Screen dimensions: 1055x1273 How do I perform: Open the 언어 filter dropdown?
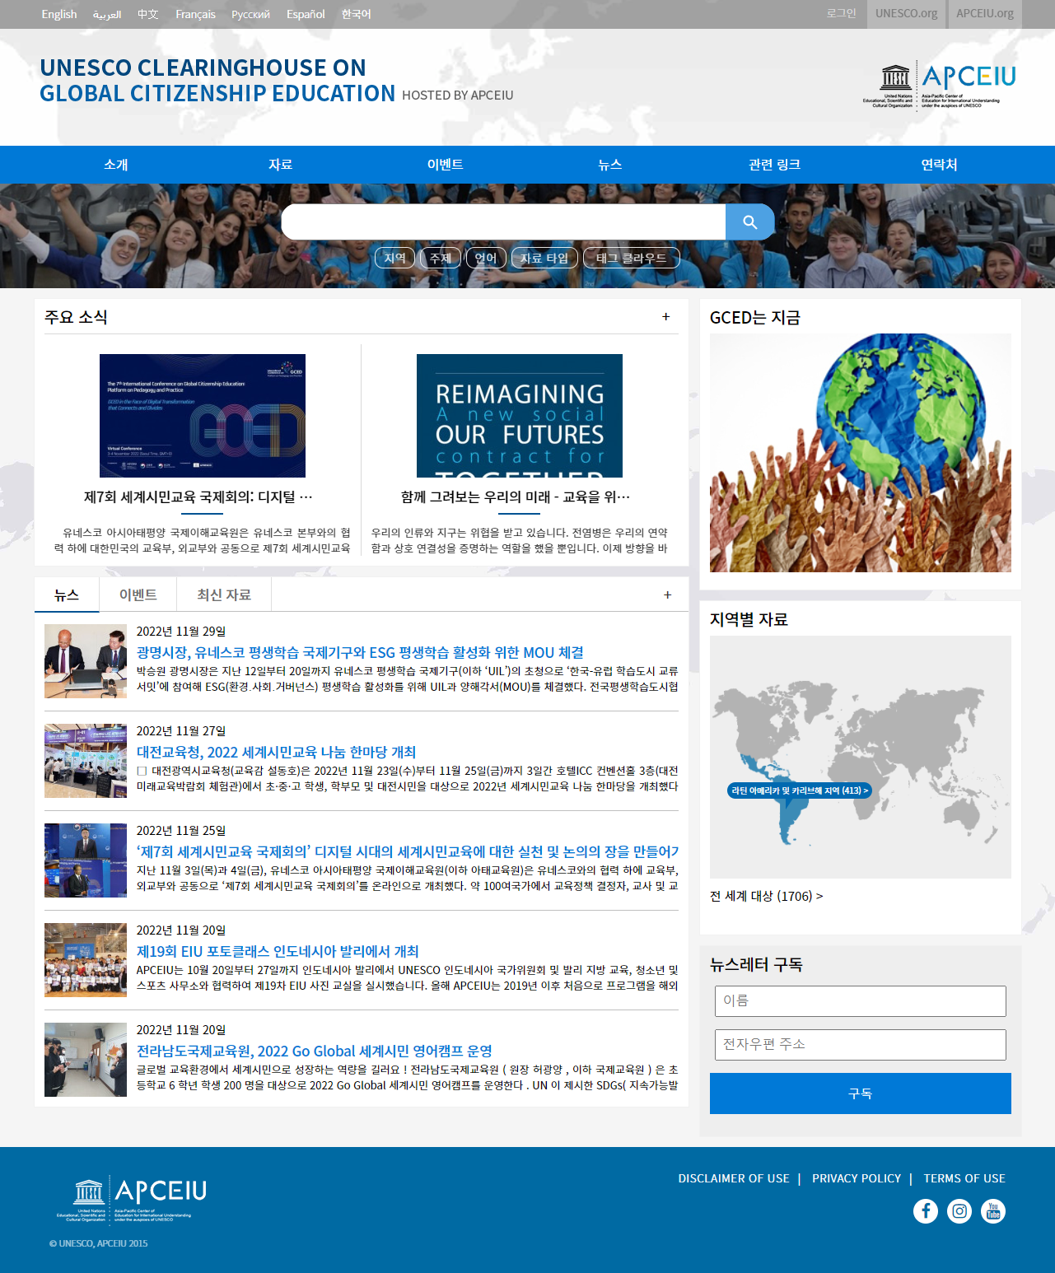tap(486, 258)
